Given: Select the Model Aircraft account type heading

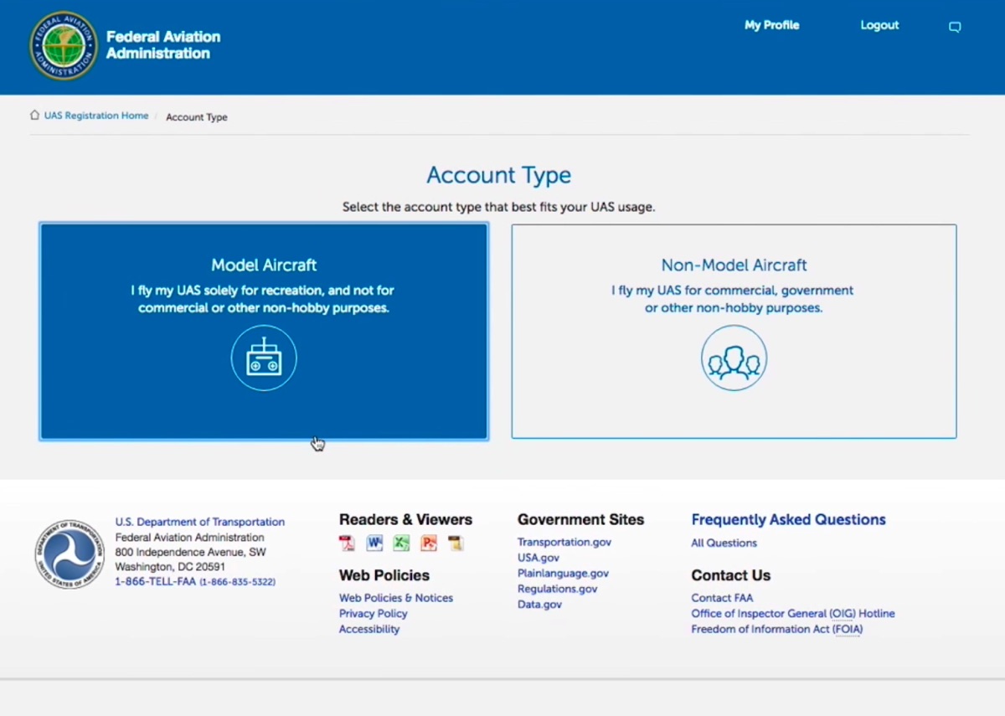Looking at the screenshot, I should click(264, 265).
